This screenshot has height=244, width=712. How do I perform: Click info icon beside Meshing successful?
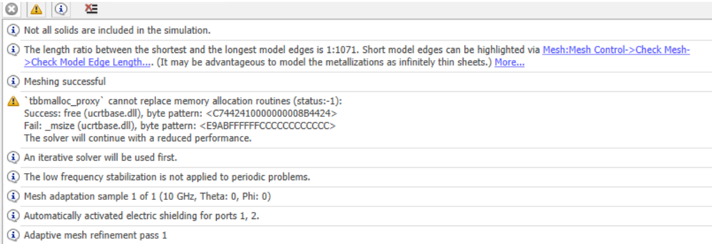(14, 82)
